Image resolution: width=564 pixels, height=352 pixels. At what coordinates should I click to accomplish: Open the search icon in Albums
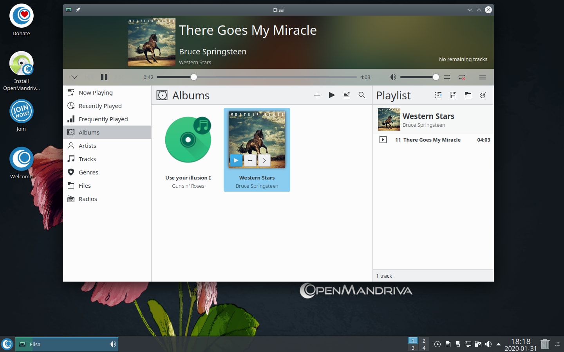point(362,95)
